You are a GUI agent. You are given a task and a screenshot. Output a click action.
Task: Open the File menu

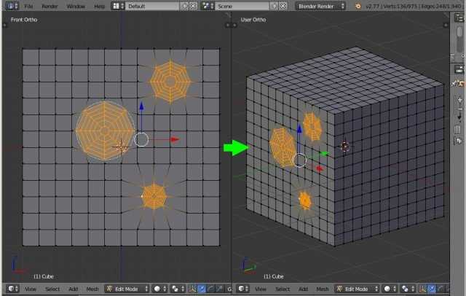(x=28, y=7)
